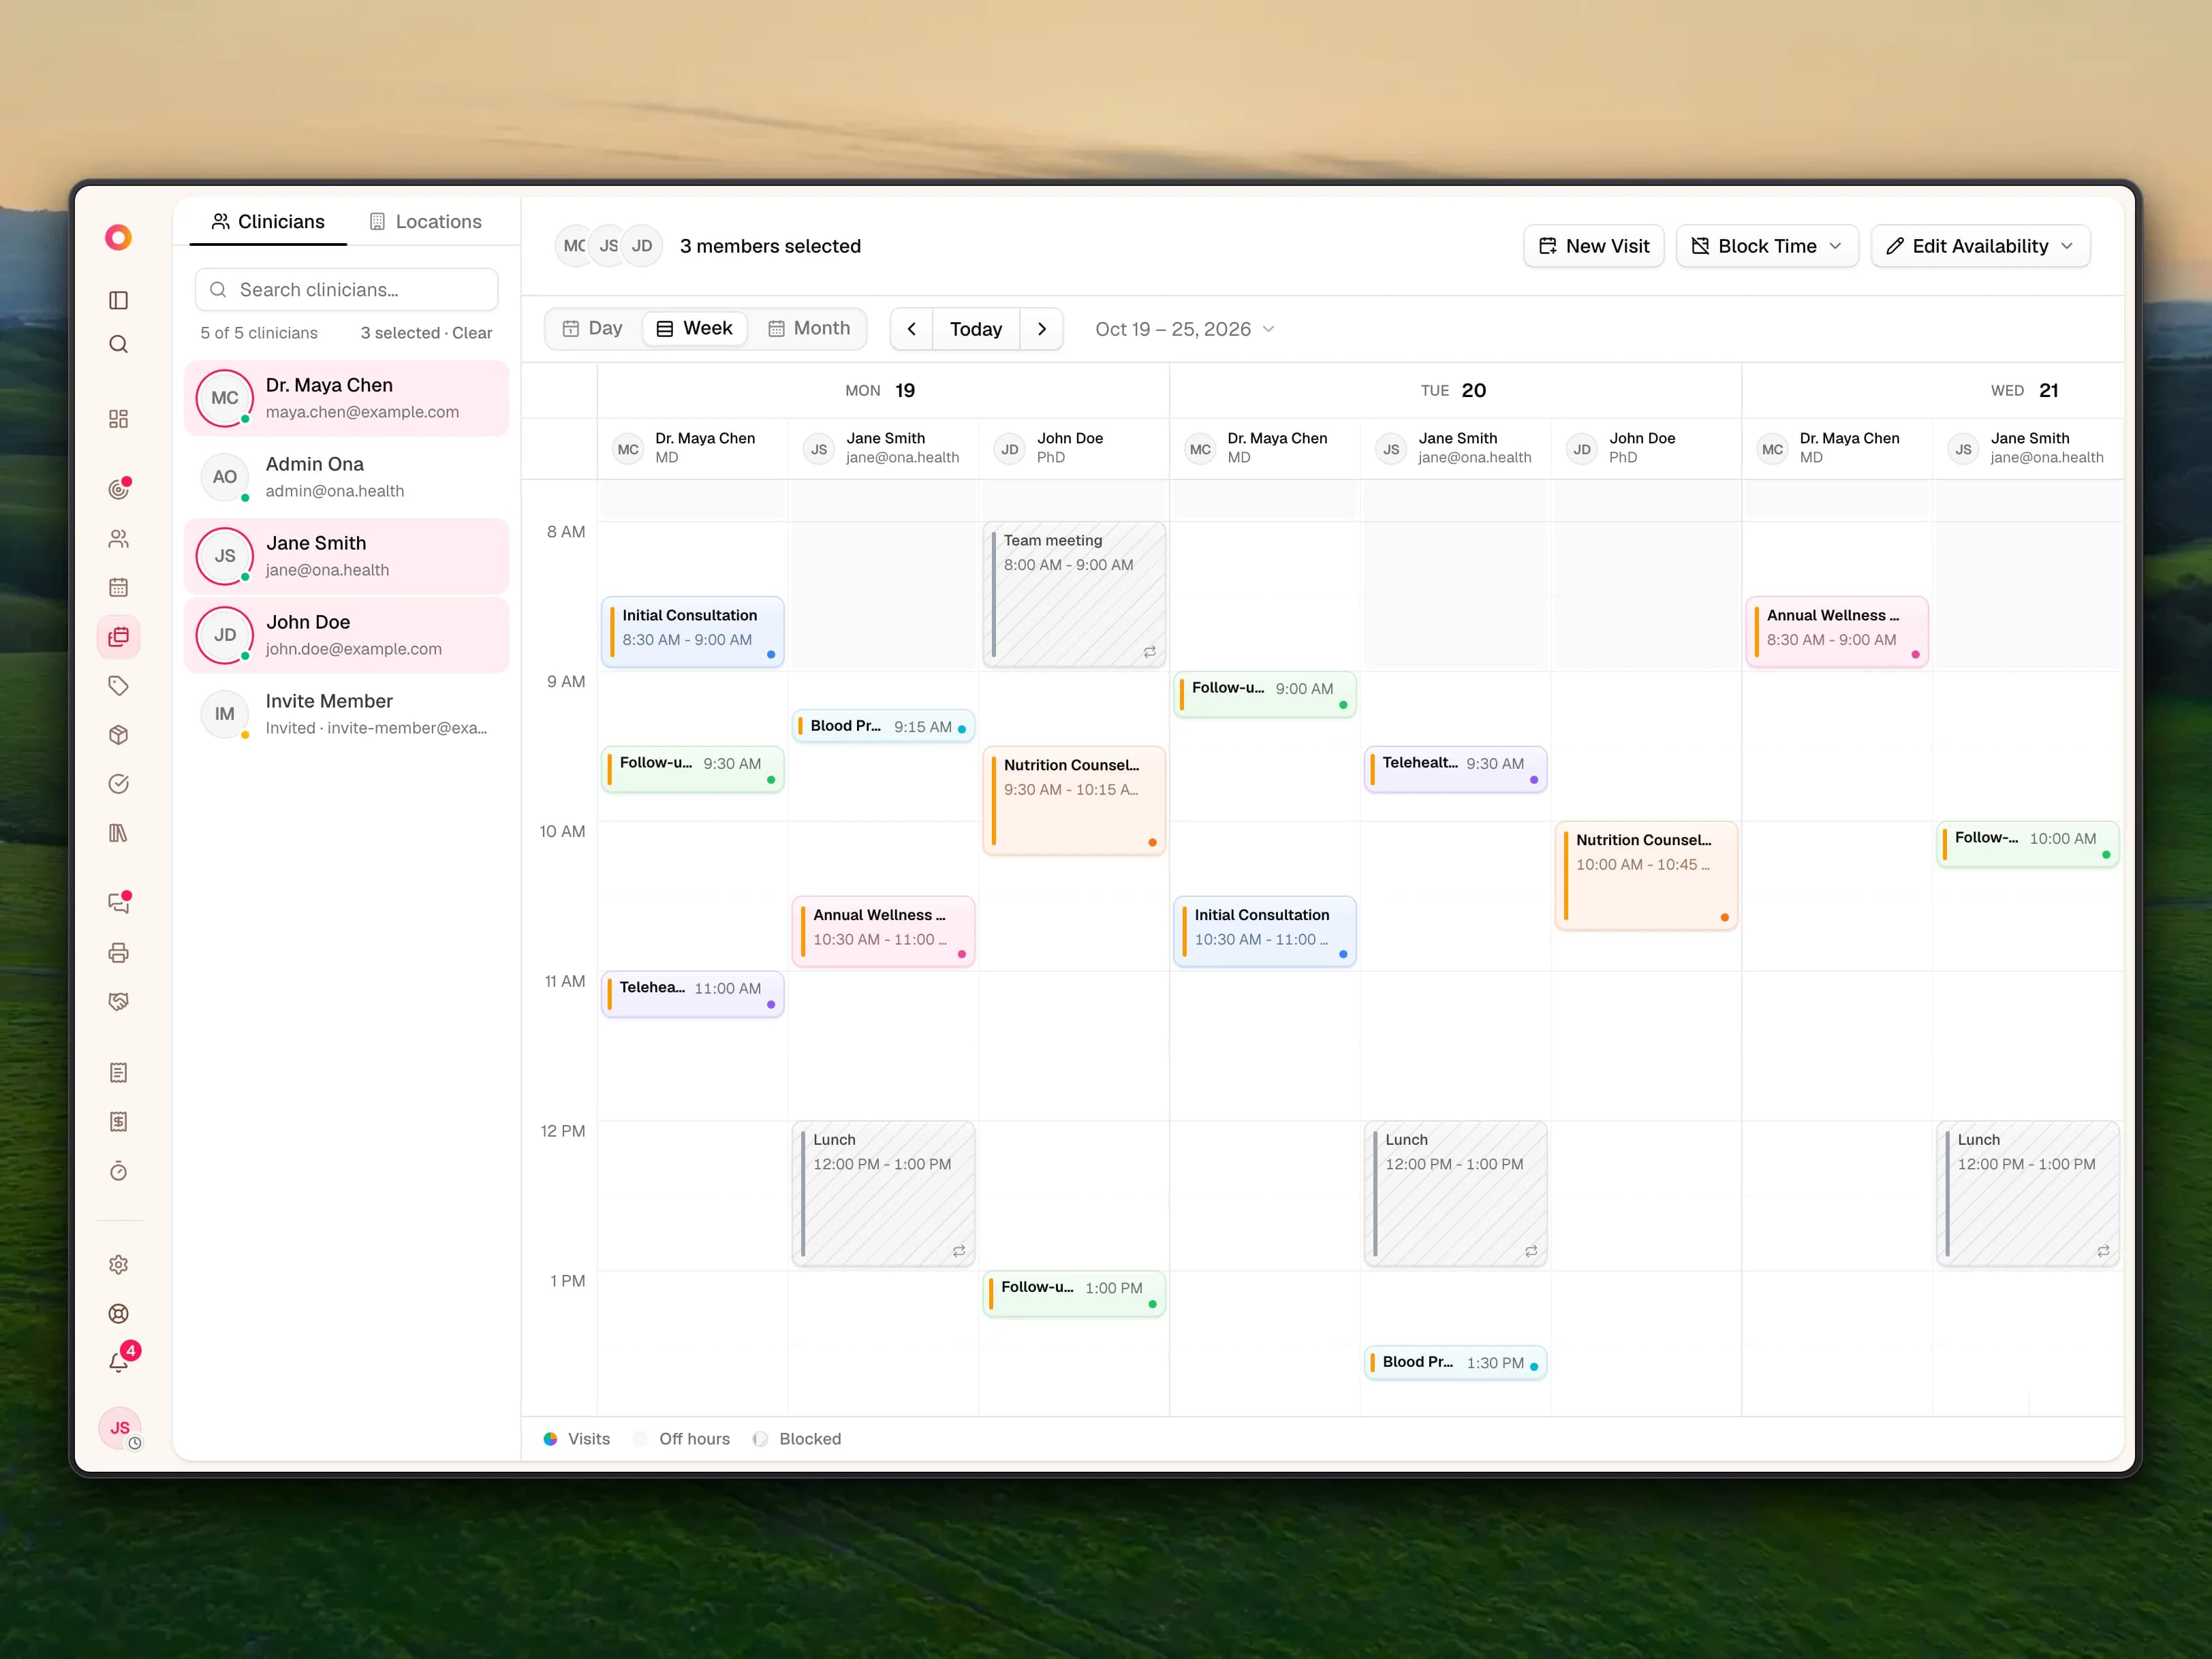Open the JS user avatar at rail bottom
2212x1659 pixels.
(x=120, y=1427)
